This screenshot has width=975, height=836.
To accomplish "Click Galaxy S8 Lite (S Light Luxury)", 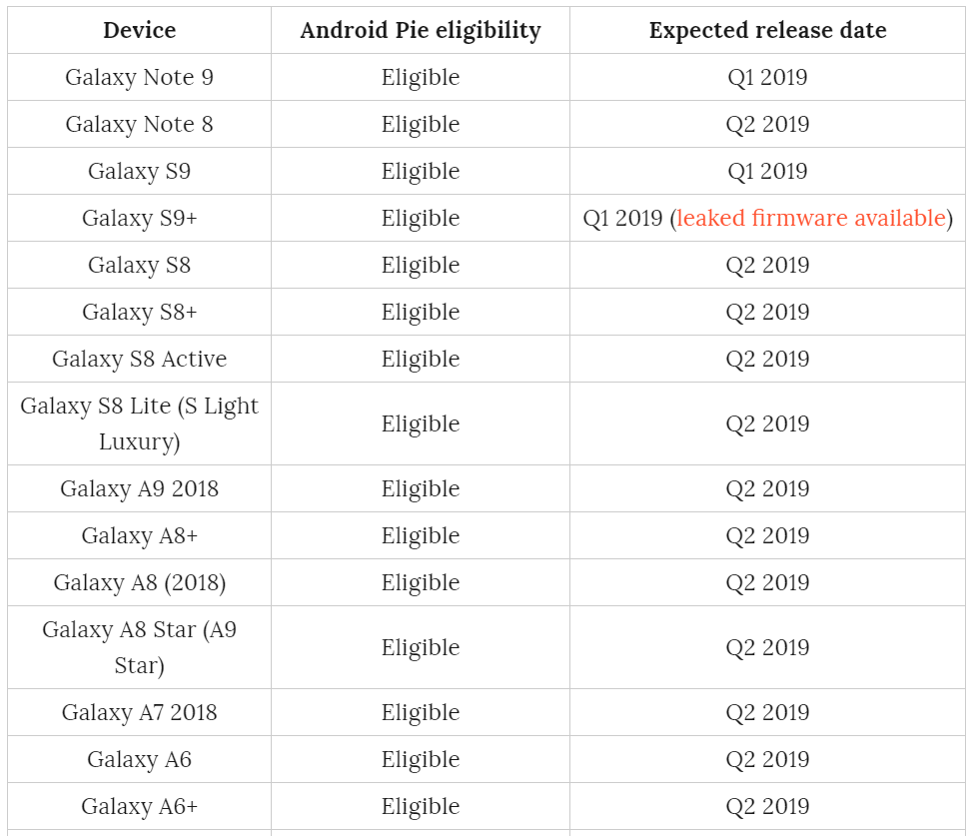I will pyautogui.click(x=139, y=423).
